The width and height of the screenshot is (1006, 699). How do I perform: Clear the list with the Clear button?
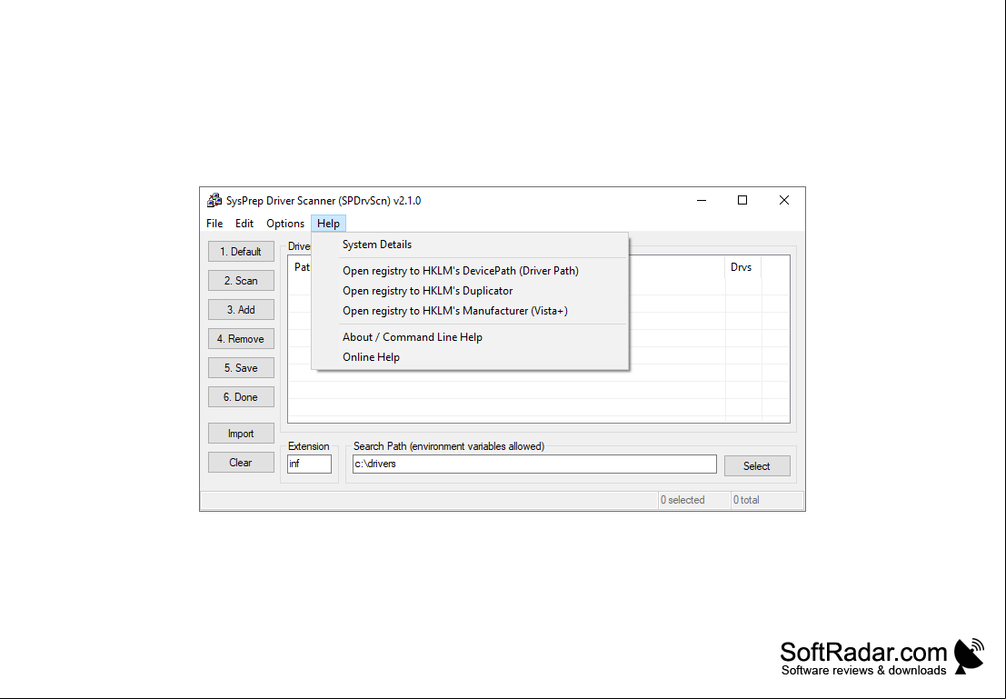click(x=241, y=462)
